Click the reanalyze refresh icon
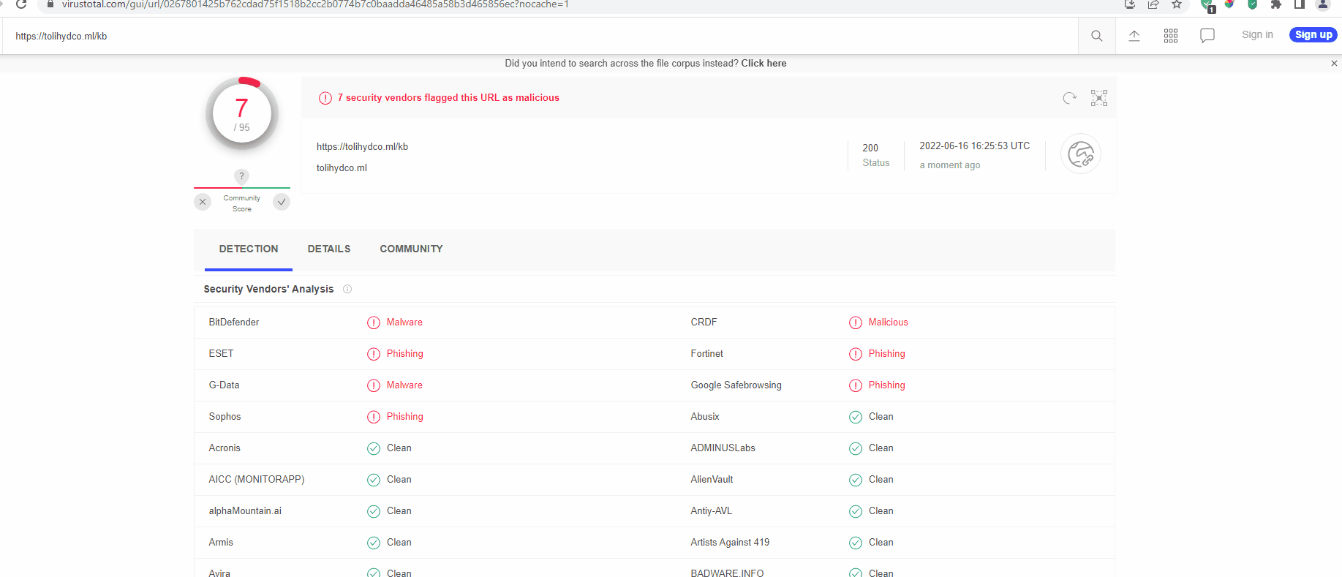This screenshot has height=577, width=1342. tap(1069, 98)
